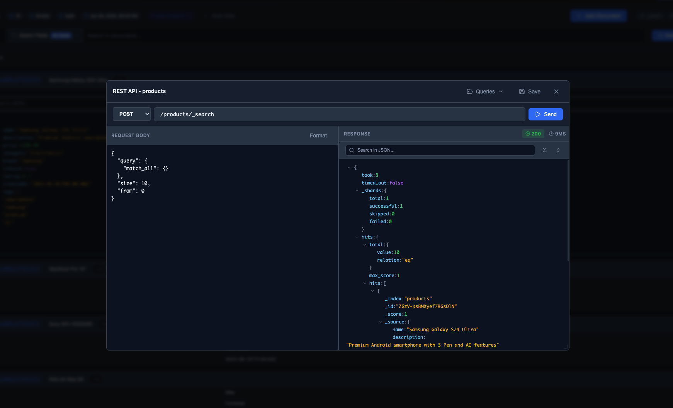The width and height of the screenshot is (673, 408).
Task: Collapse the _shards node
Action: (357, 191)
